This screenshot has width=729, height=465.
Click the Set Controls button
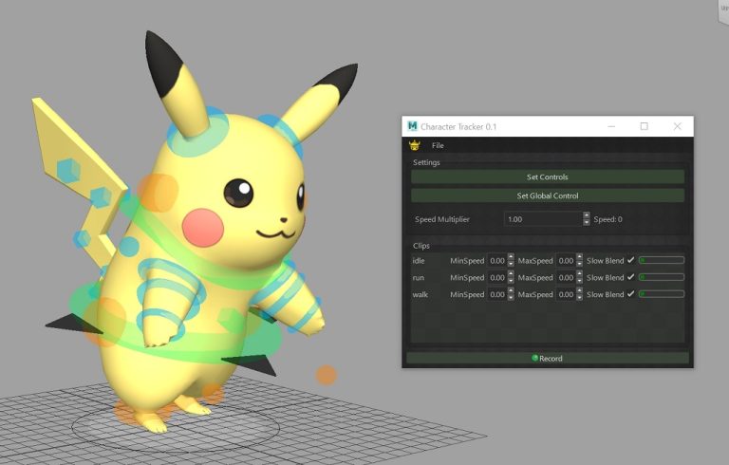coord(547,177)
